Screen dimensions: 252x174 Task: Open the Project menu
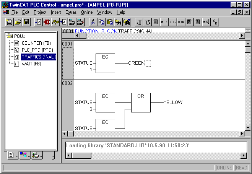click(x=40, y=12)
